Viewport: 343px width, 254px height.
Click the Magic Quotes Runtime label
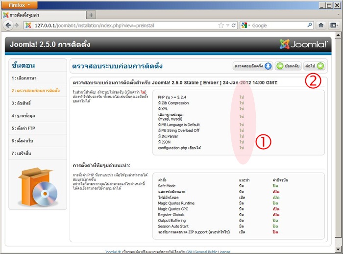click(176, 203)
